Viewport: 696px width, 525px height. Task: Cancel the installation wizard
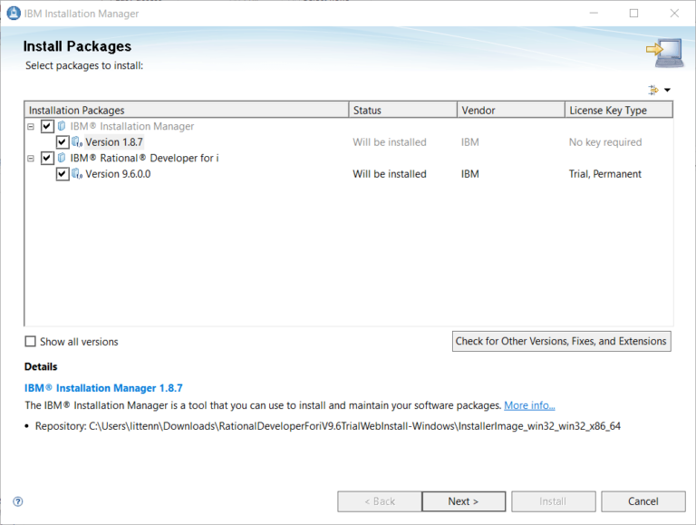[x=643, y=501]
